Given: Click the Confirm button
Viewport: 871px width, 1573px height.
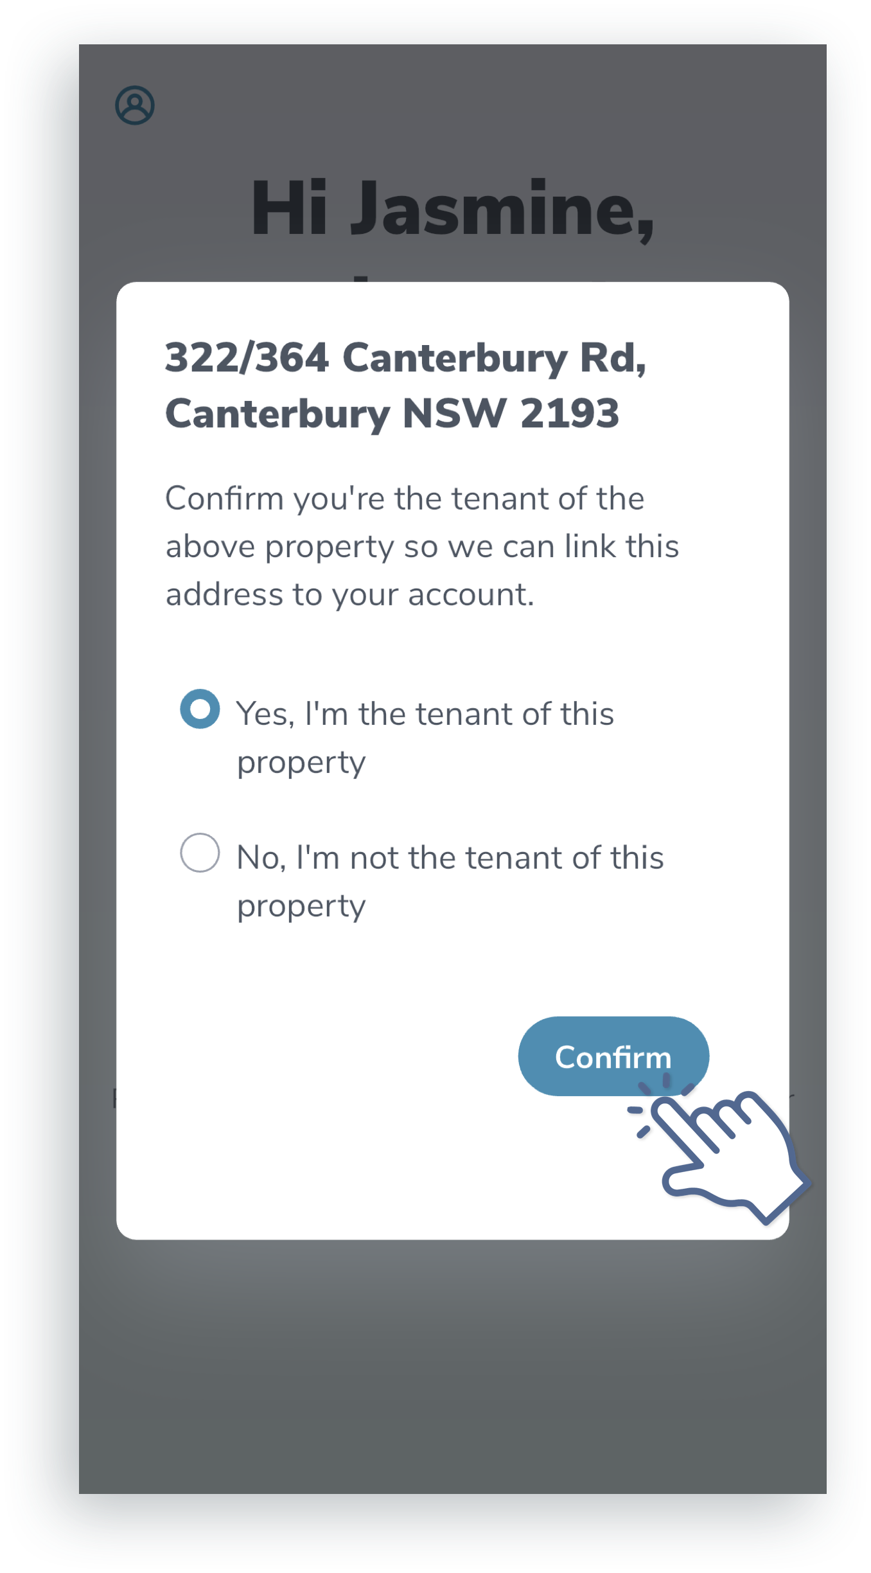Looking at the screenshot, I should [x=613, y=1056].
